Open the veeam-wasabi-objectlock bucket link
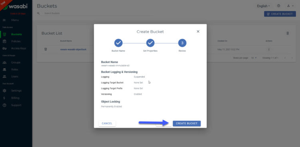The width and height of the screenshot is (300, 147). coord(73,50)
